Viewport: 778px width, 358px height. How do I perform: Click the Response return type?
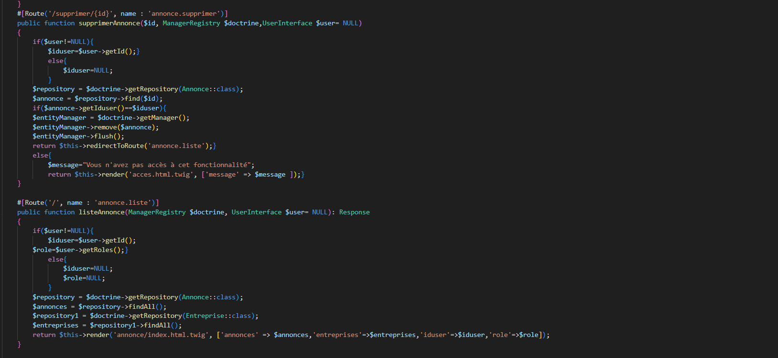click(354, 212)
